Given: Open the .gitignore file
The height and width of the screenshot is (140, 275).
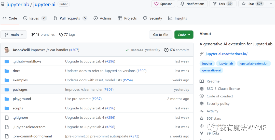Looking at the screenshot, I should [x=20, y=118].
